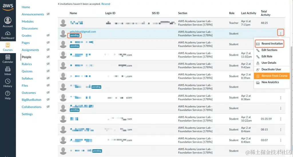This screenshot has height=157, width=293.
Task: Click eye icon next to Collaborations
Action: 48,107
